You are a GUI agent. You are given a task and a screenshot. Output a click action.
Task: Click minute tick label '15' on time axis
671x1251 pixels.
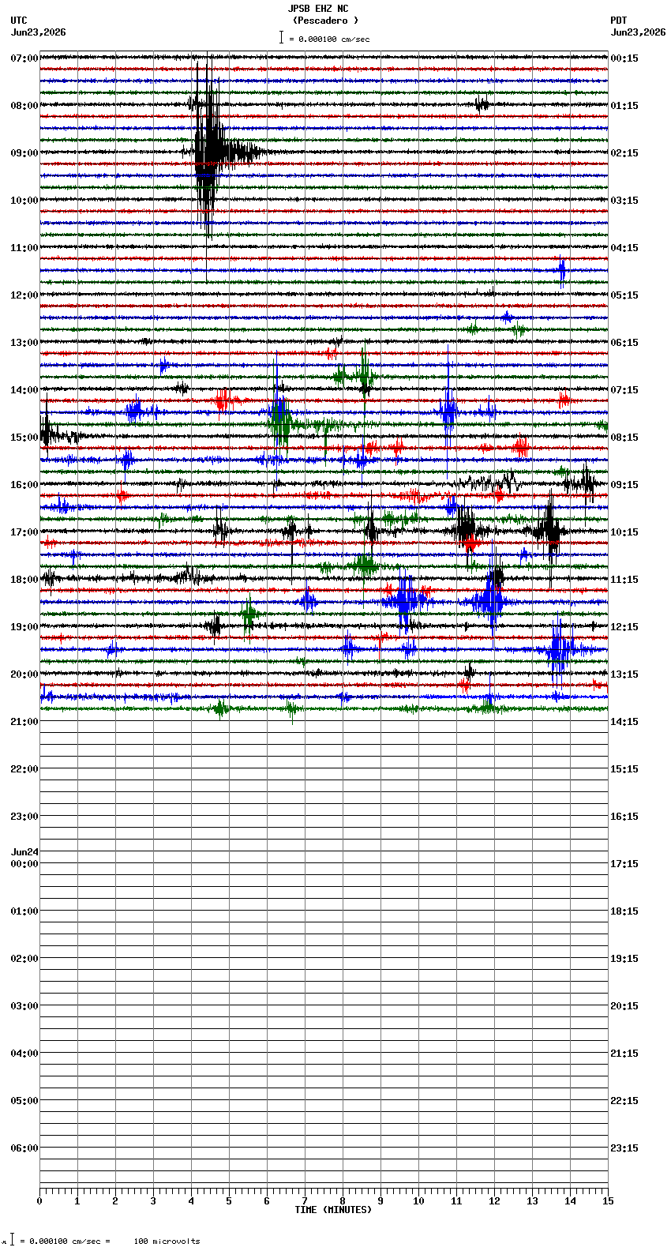pyautogui.click(x=608, y=1201)
